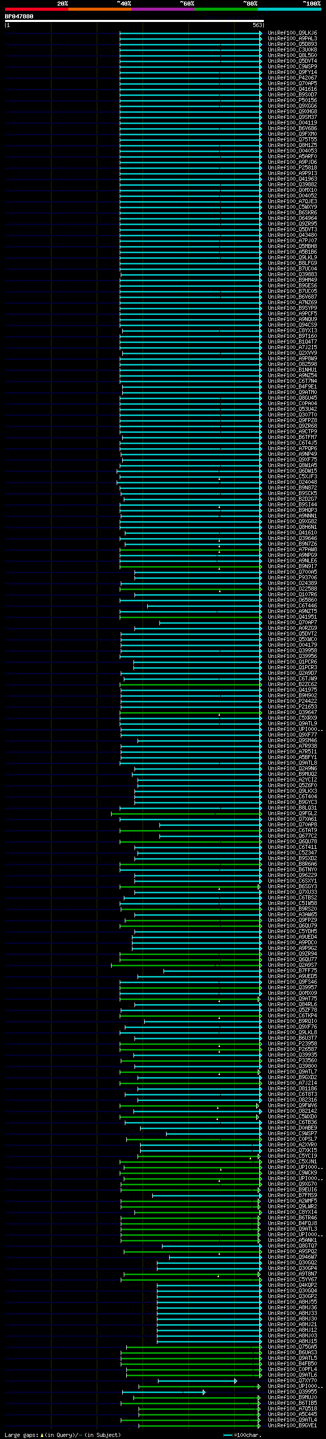Screen dimensions: 326x1439
Task: Click the UniRef100_A7R938 label
Action: tap(292, 746)
